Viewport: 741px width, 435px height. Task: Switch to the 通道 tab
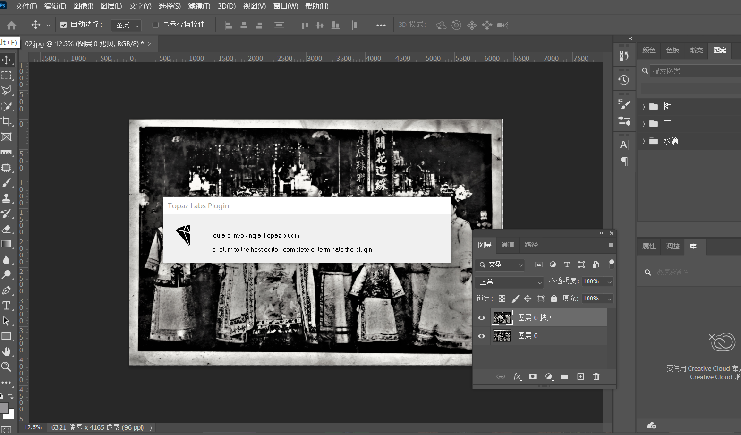point(508,245)
